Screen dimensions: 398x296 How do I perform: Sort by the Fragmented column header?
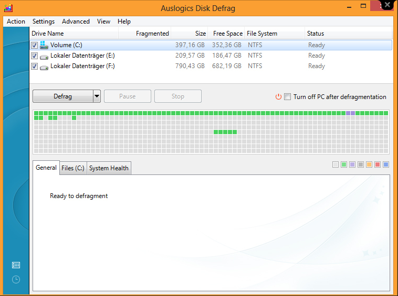point(145,34)
